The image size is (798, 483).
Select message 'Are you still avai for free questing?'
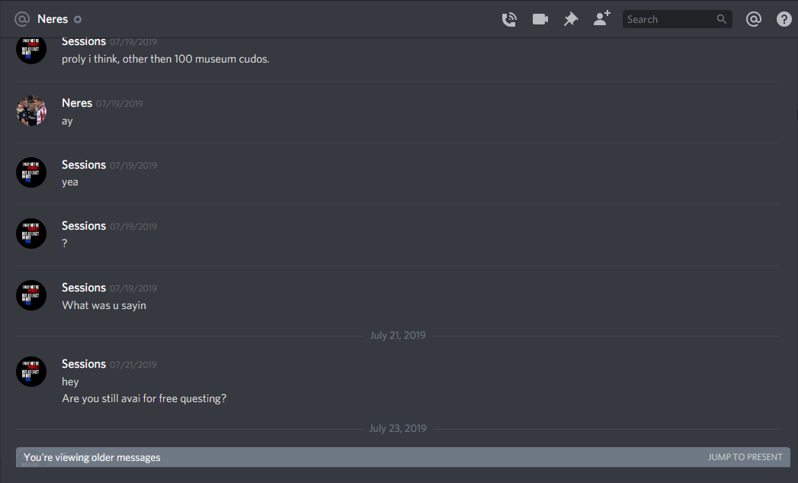[144, 398]
